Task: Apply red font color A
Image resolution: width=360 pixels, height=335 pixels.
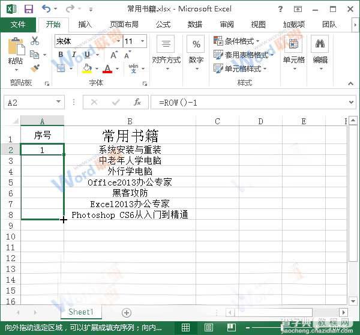Action: (x=107, y=68)
